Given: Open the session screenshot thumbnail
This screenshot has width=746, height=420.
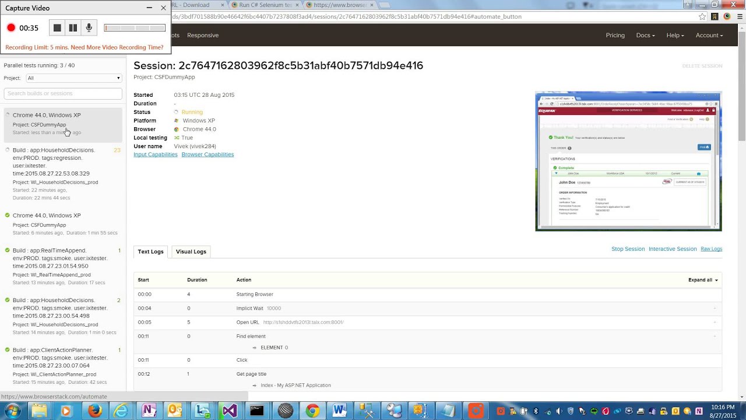Looking at the screenshot, I should pos(628,161).
